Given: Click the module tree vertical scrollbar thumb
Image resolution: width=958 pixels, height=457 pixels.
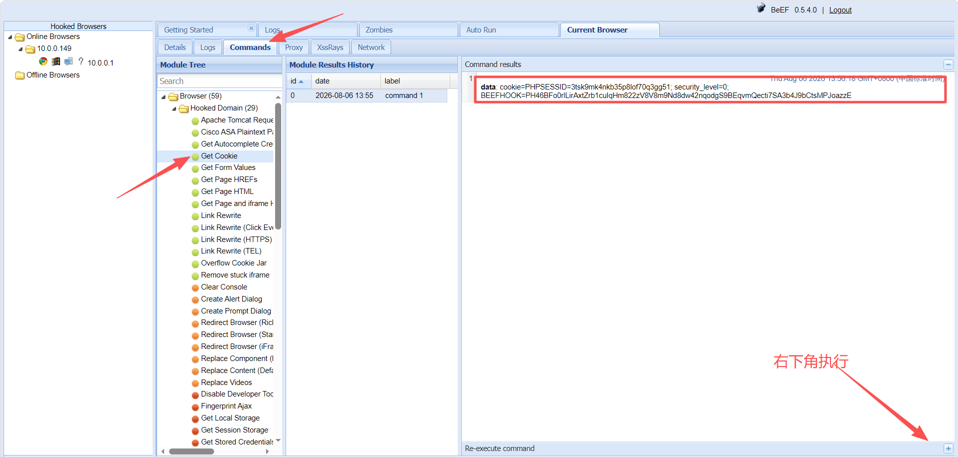Looking at the screenshot, I should (278, 166).
